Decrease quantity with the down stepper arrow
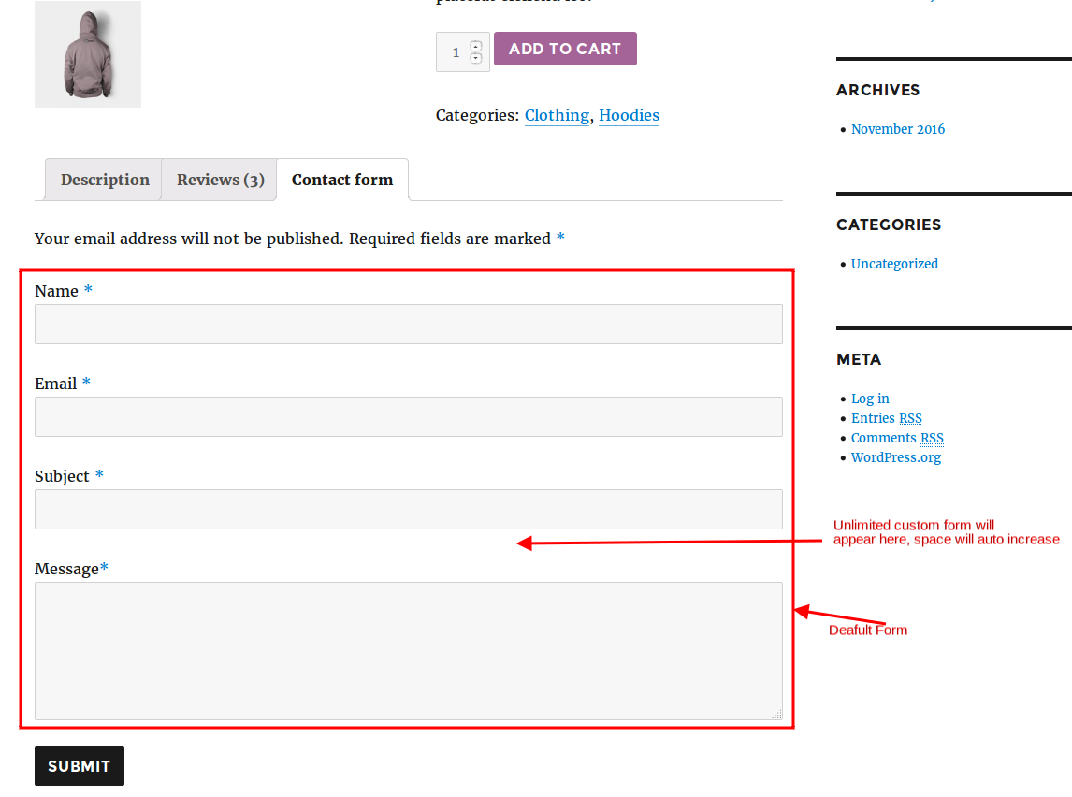Image resolution: width=1072 pixels, height=797 pixels. click(475, 58)
